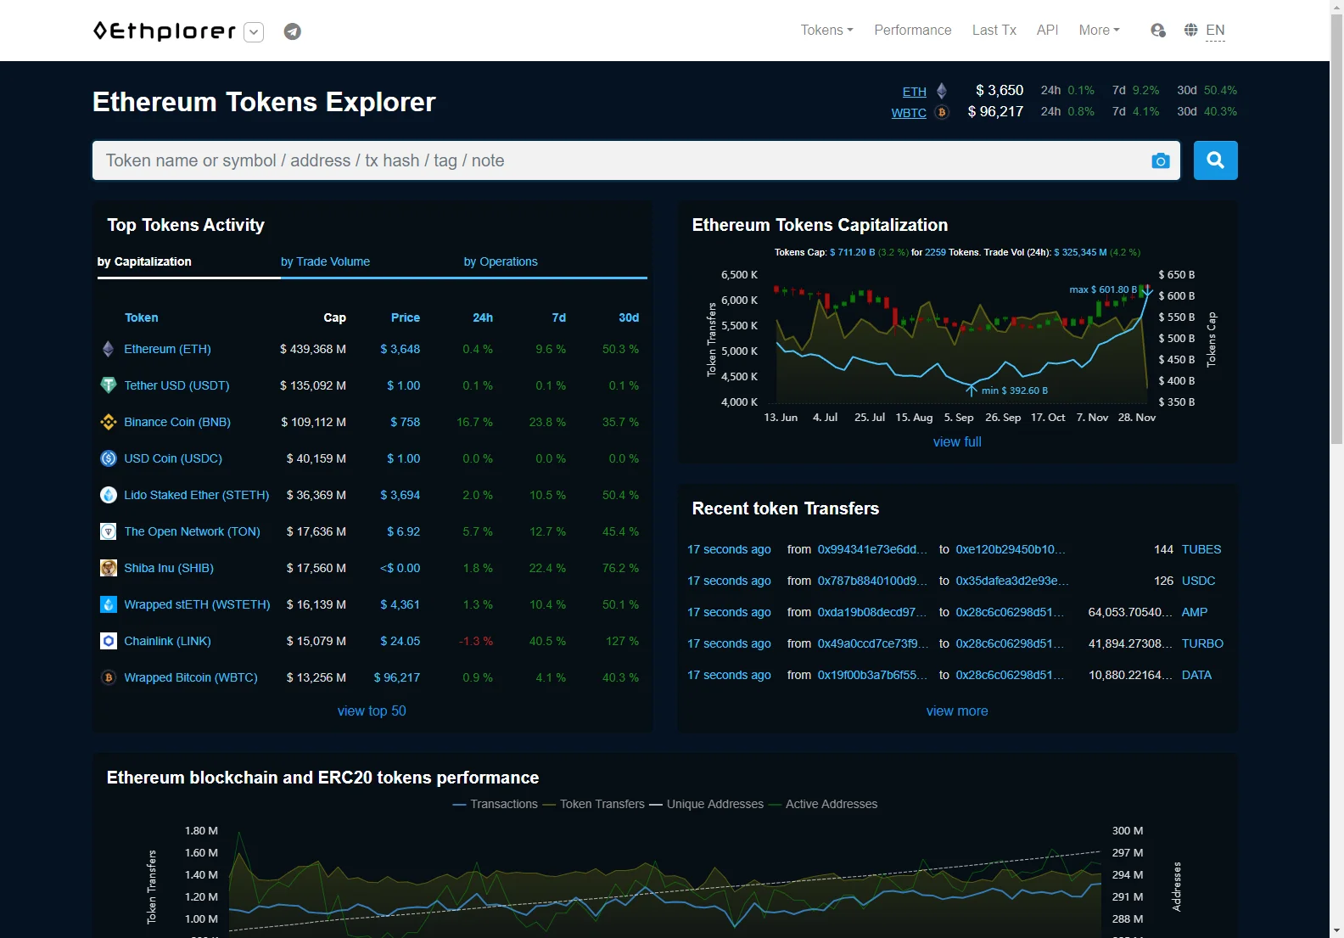Open Wrapped stETH (WSTETH) link

coord(197,604)
